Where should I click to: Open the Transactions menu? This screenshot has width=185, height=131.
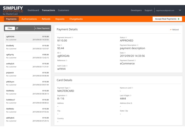click(x=48, y=10)
